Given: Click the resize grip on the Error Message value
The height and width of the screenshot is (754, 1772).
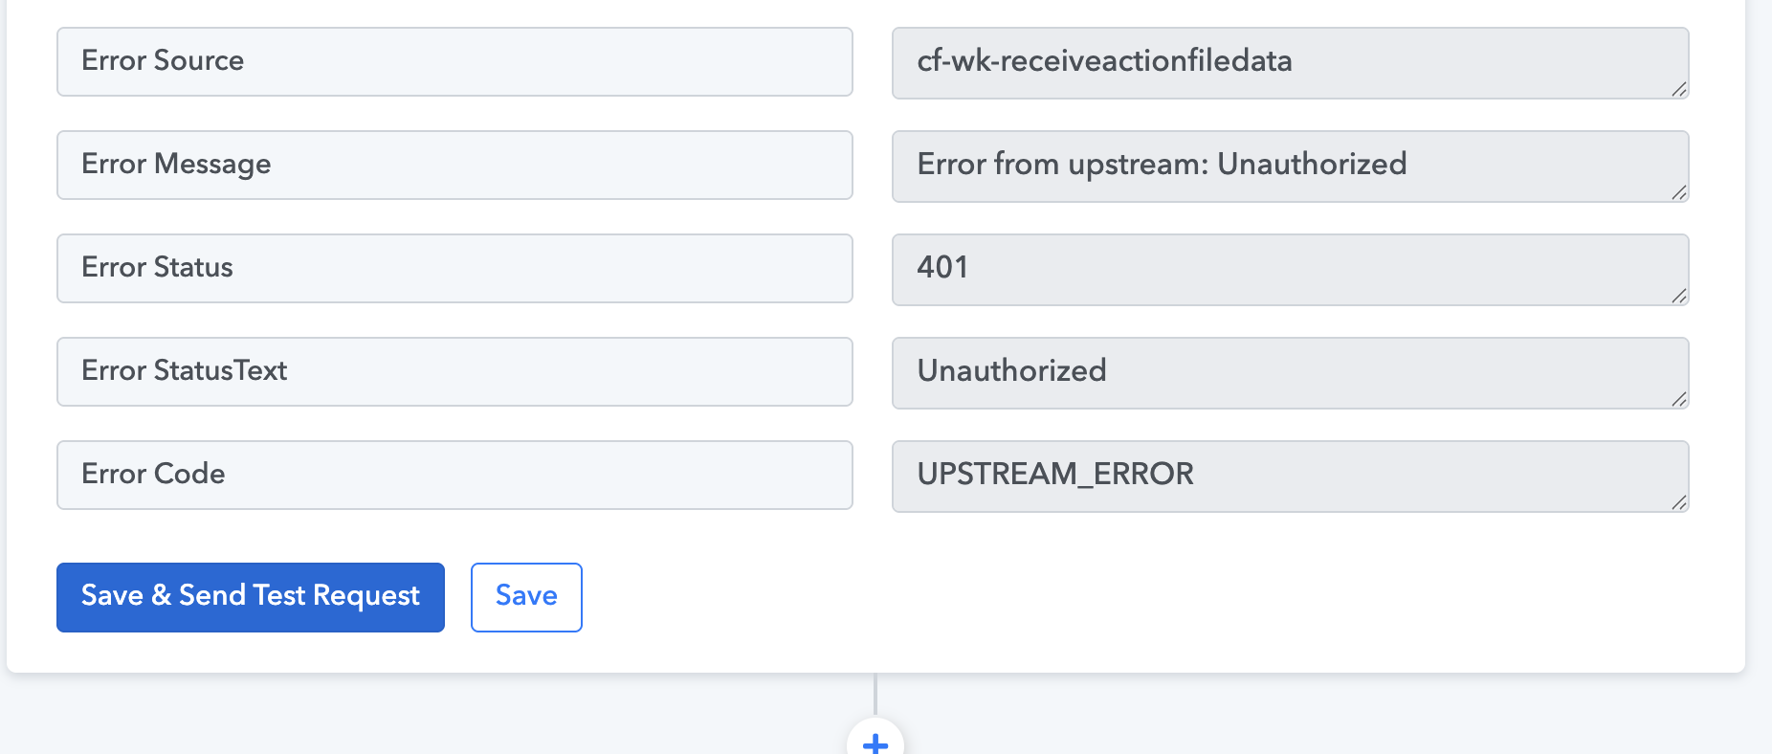Looking at the screenshot, I should pos(1679,192).
